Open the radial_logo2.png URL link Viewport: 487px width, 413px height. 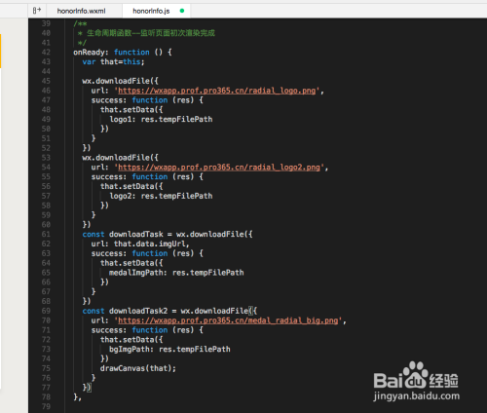point(219,168)
